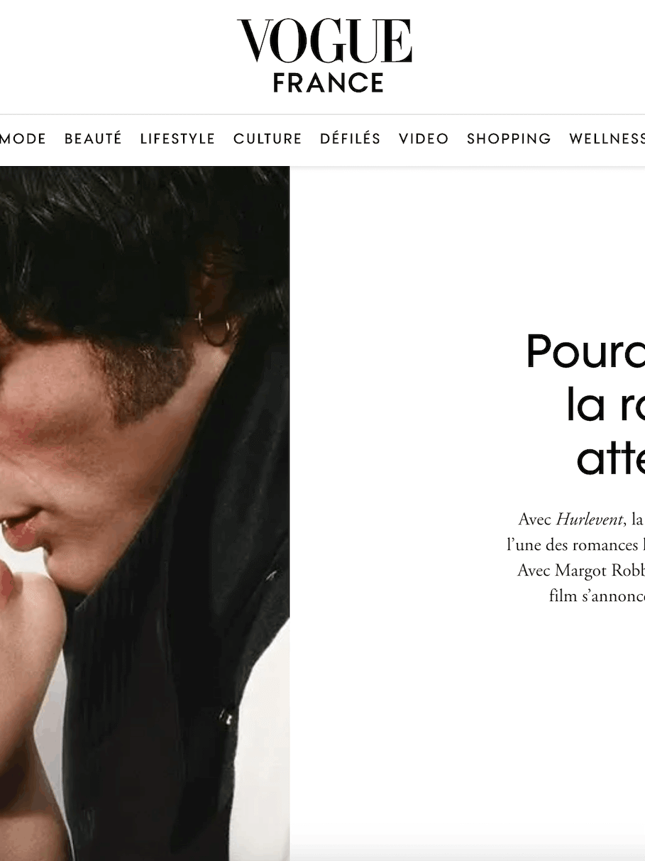The width and height of the screenshot is (645, 861).
Task: Click the summary line starting "l'une des romances"
Action: click(575, 544)
